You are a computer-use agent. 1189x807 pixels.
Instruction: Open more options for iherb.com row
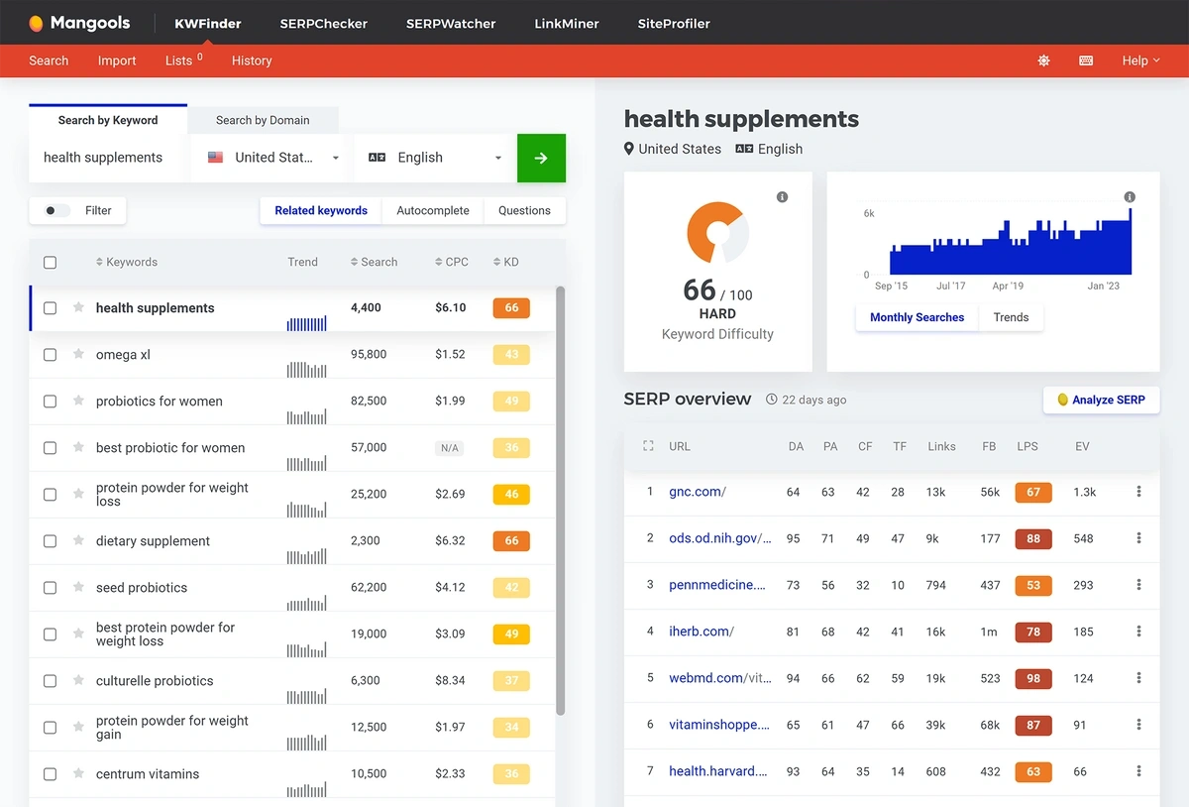(1138, 632)
